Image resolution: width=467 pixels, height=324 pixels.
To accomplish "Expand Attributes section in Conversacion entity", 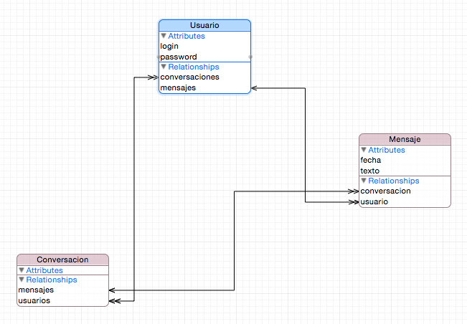I will click(22, 270).
